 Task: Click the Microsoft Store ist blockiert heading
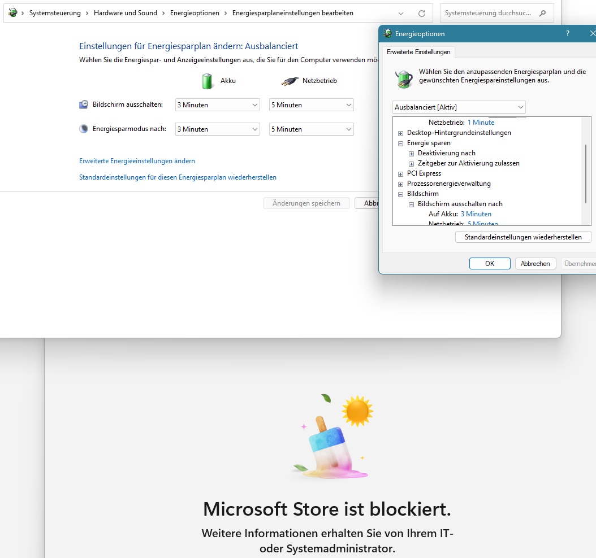327,509
